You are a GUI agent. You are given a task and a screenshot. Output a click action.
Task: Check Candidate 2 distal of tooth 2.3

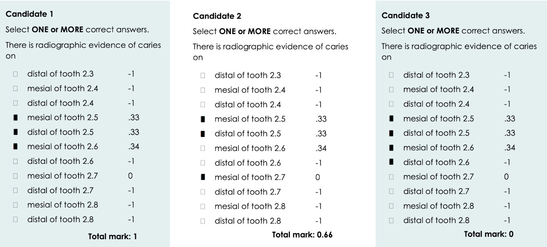point(203,75)
